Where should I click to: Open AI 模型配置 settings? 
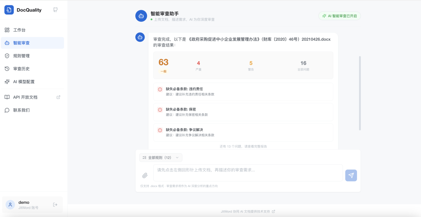[x=32, y=81]
